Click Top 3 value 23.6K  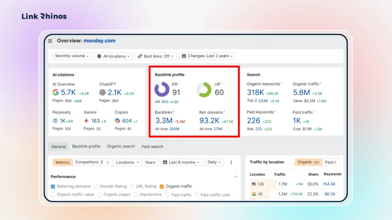pyautogui.click(x=263, y=101)
